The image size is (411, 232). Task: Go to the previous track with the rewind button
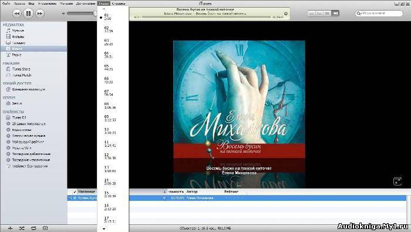coord(16,14)
